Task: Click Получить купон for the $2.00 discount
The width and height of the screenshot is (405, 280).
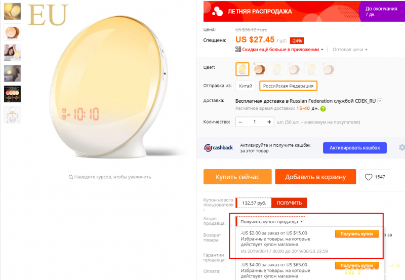Action: pyautogui.click(x=357, y=234)
